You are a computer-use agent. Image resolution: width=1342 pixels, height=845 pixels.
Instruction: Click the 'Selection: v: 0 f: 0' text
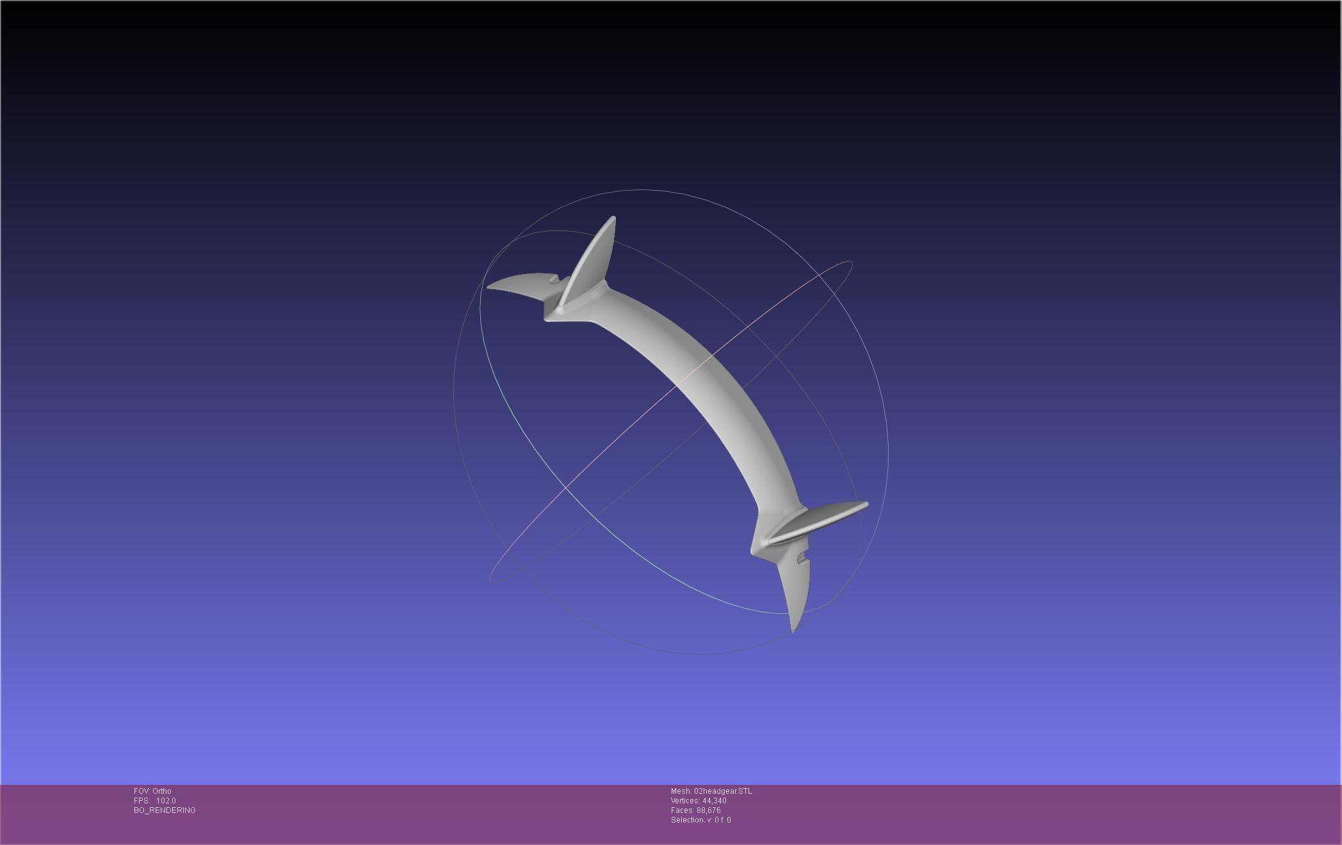pyautogui.click(x=701, y=820)
